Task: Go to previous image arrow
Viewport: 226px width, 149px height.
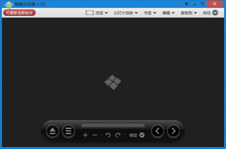Action: (x=157, y=131)
